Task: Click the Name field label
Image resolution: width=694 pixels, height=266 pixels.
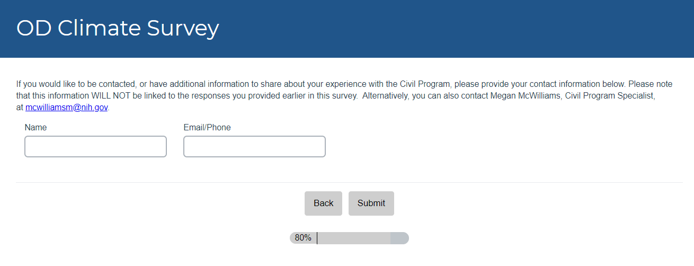Action: (35, 127)
